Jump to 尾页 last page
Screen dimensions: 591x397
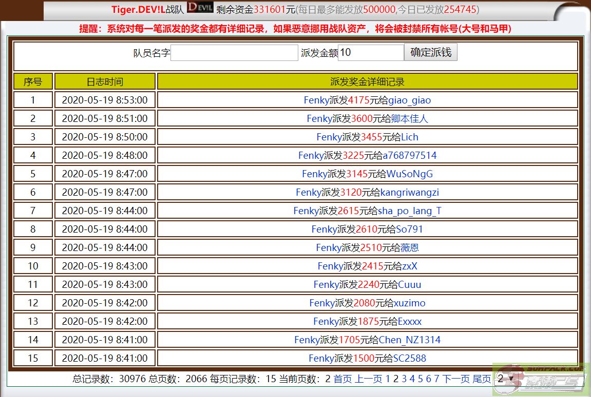pyautogui.click(x=482, y=379)
